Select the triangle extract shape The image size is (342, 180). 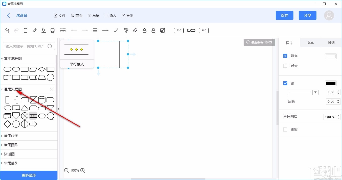click(25, 108)
